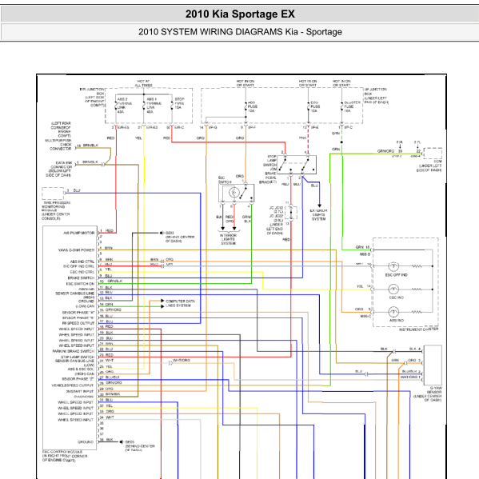Click the Exterior Lights System arrowhead
This screenshot has height=479, width=479.
(319, 206)
